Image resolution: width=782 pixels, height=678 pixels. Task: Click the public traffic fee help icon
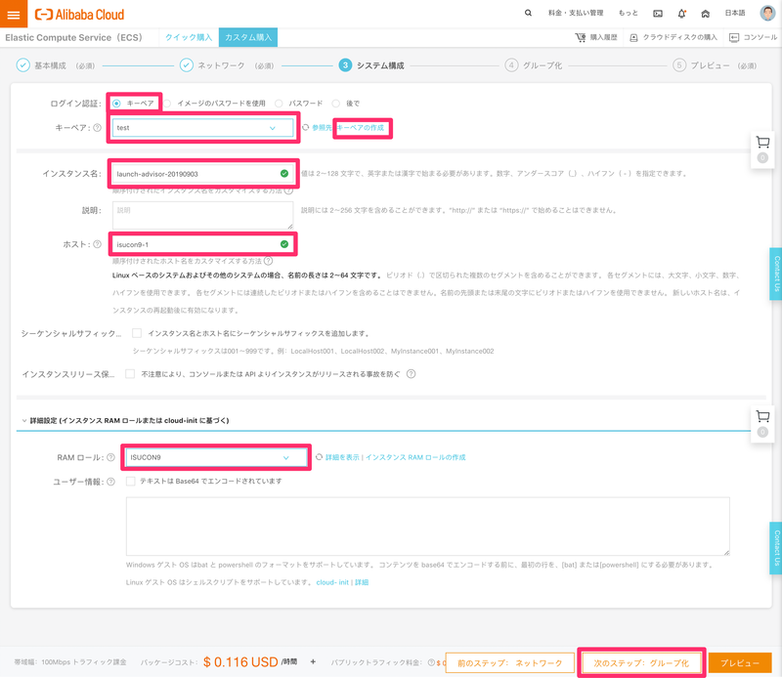(431, 662)
